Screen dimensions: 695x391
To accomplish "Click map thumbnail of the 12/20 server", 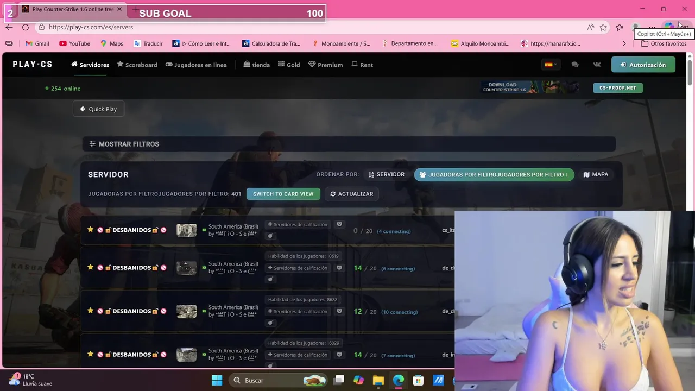I will 186,311.
